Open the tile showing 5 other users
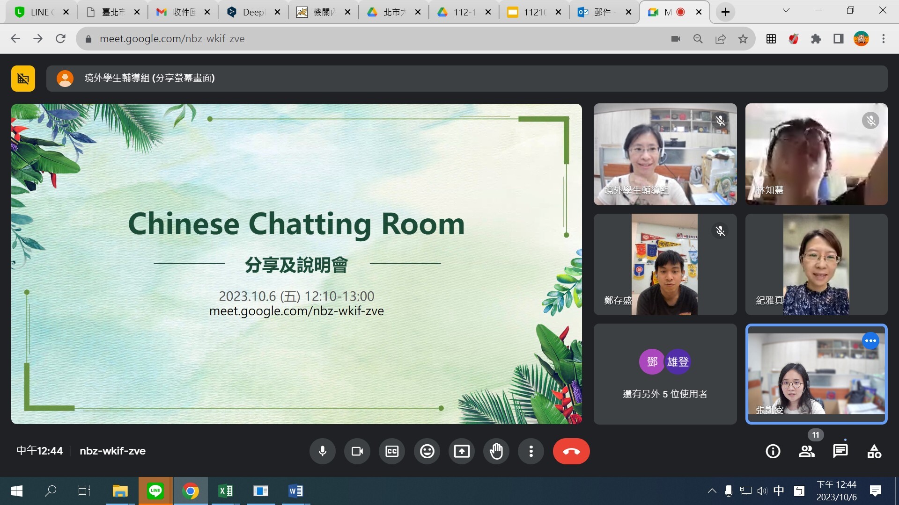 pos(665,374)
